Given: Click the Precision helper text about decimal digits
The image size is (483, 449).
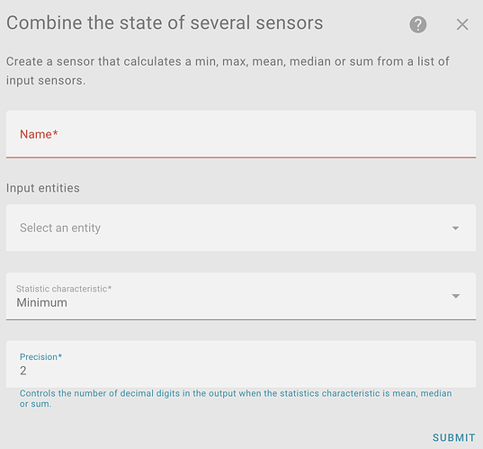Looking at the screenshot, I should [236, 399].
